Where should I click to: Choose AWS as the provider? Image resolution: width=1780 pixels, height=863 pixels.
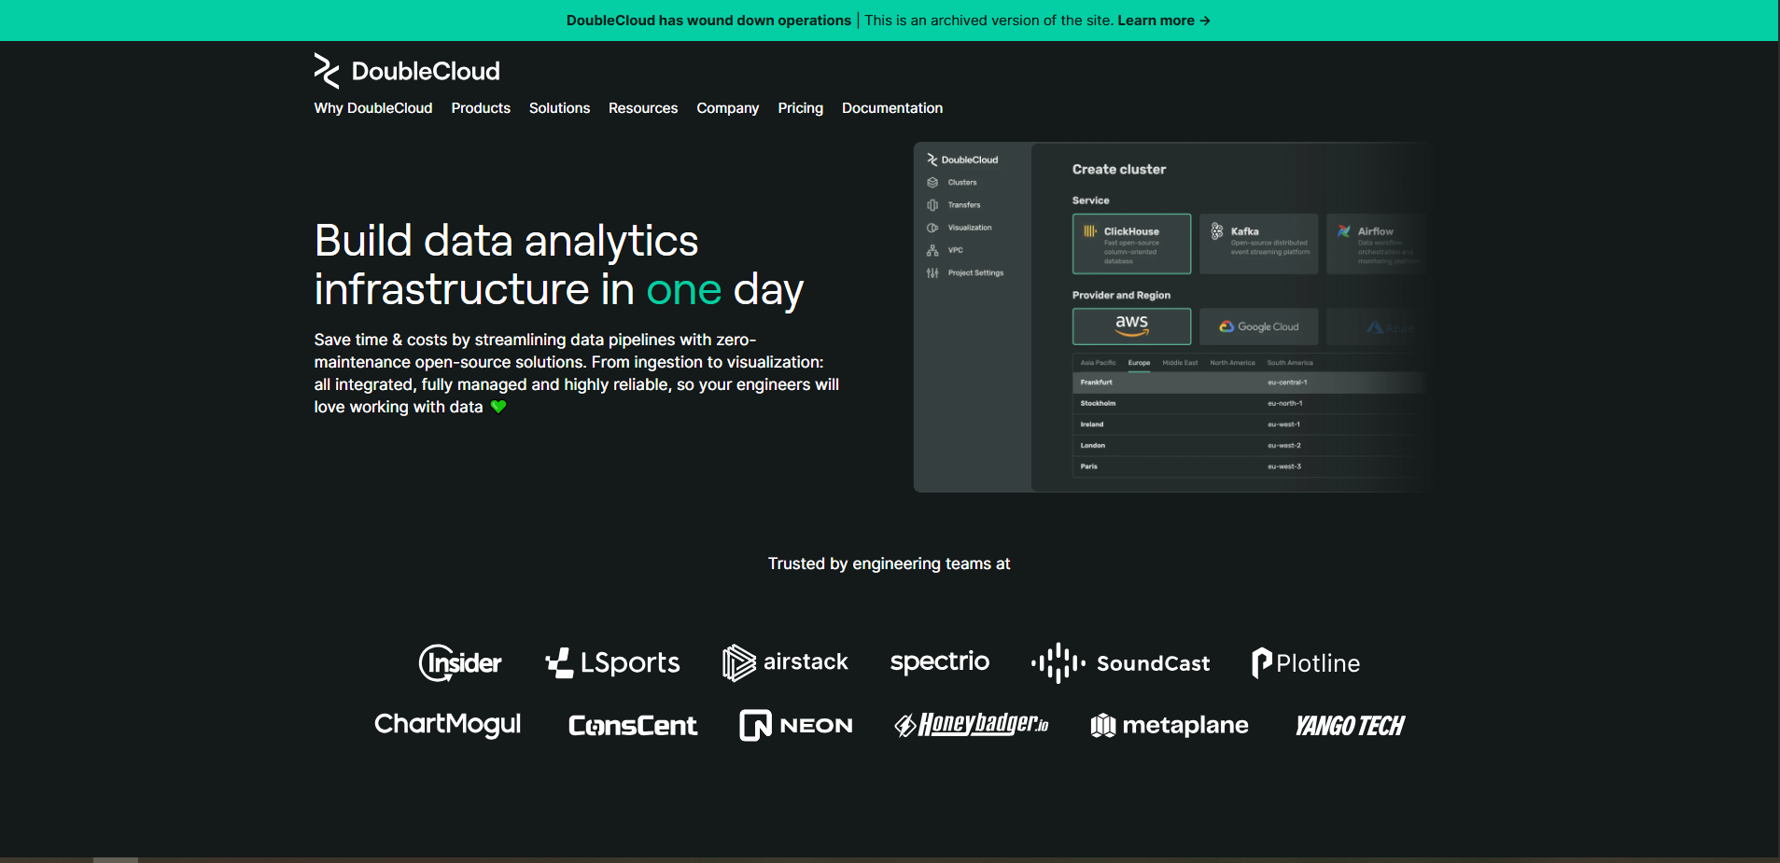point(1131,327)
